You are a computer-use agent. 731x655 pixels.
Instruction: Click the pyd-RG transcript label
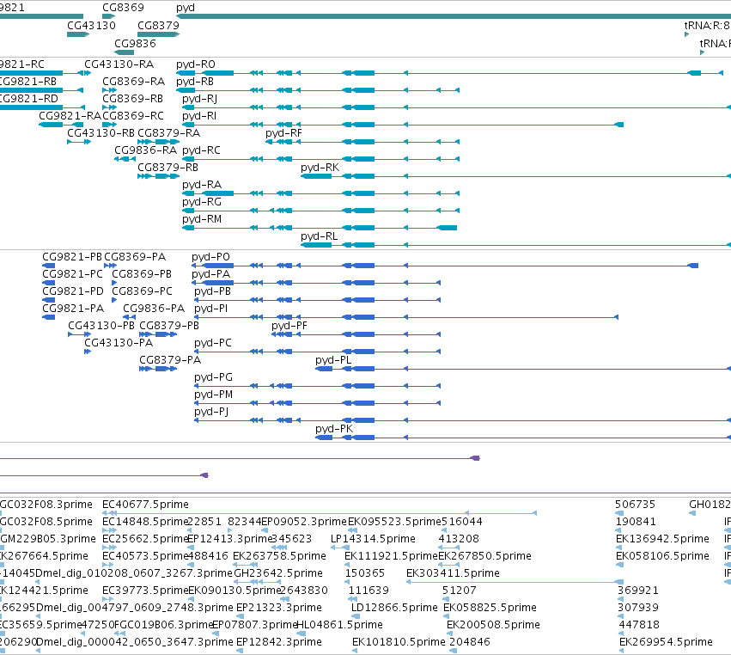click(202, 203)
